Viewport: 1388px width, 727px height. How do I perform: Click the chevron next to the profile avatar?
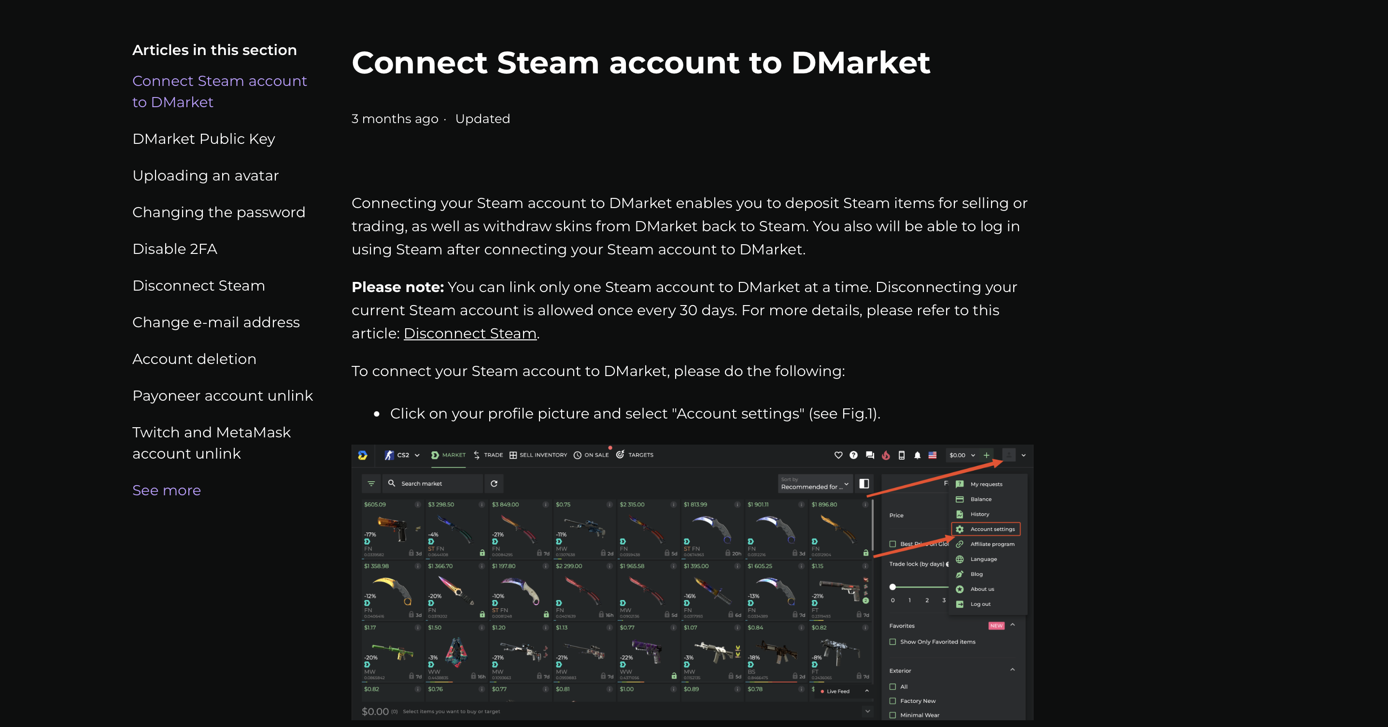(1024, 455)
